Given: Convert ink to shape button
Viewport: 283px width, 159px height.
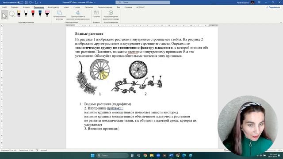Looking at the screenshot, I should click(60, 15).
